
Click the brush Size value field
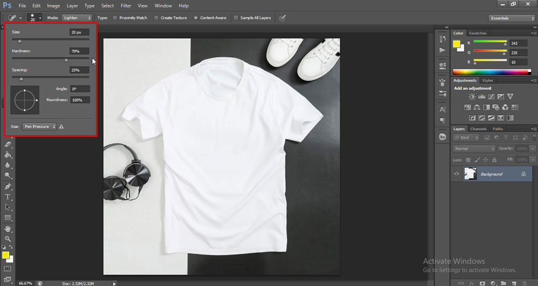coord(79,31)
